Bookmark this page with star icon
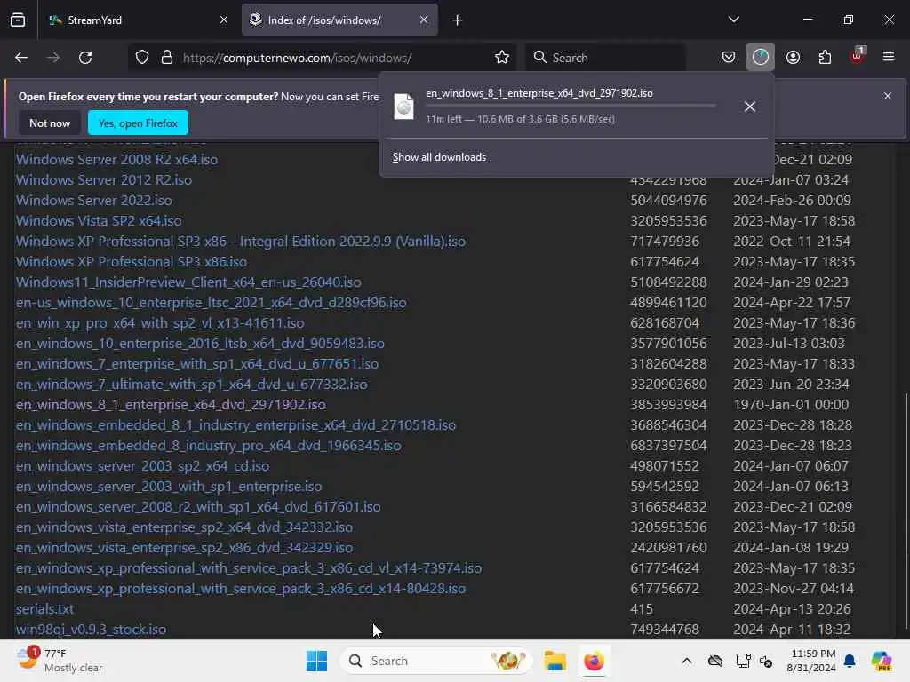 (x=502, y=58)
